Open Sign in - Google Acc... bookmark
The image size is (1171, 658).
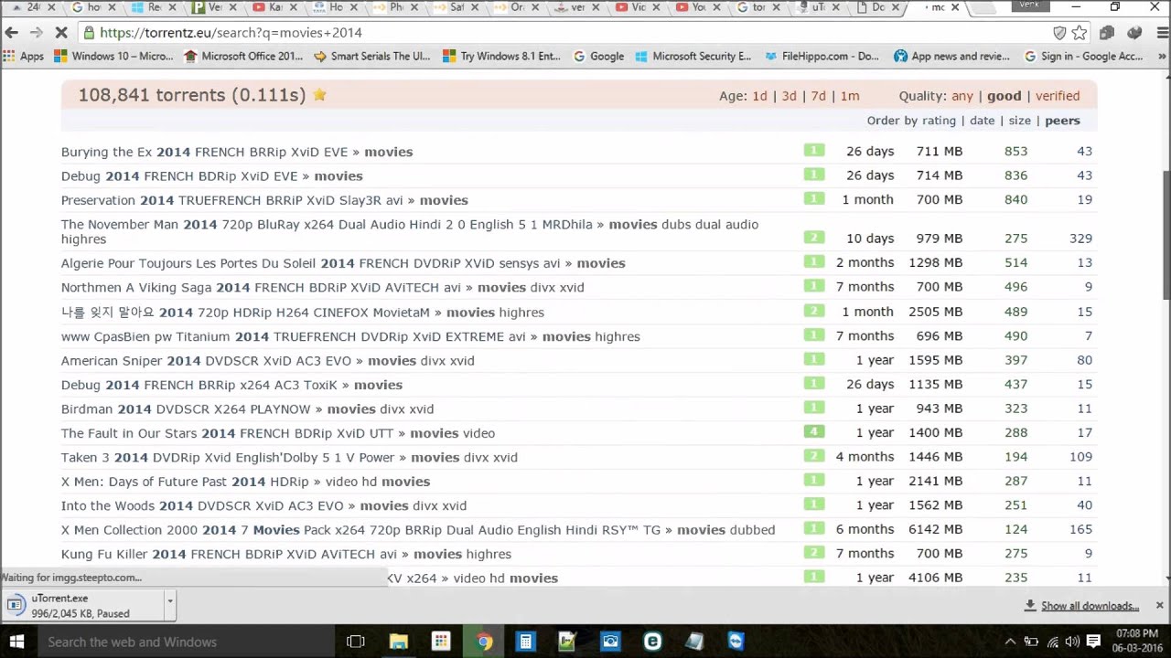click(x=1083, y=56)
